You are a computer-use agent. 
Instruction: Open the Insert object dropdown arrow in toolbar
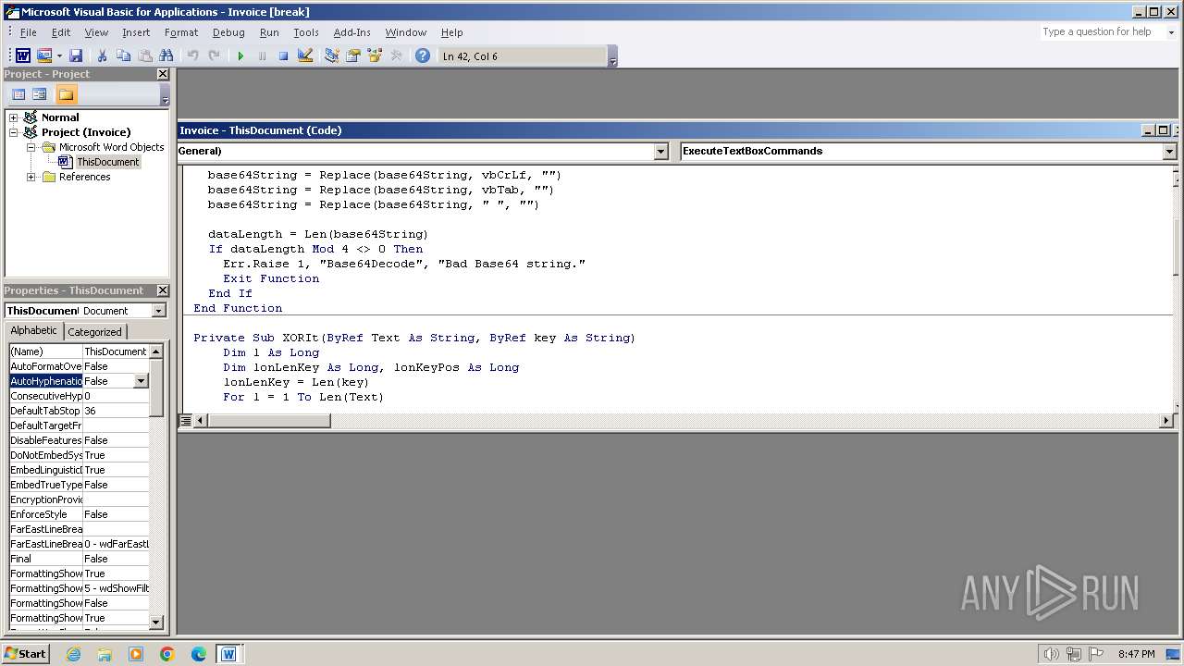coord(59,56)
